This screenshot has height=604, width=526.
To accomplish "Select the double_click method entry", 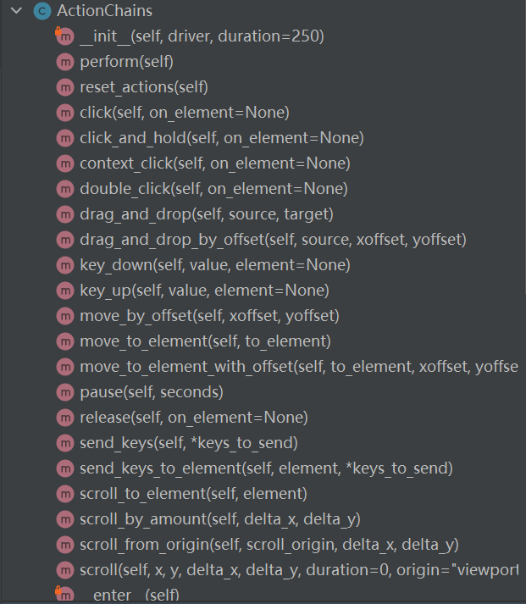I will (213, 189).
